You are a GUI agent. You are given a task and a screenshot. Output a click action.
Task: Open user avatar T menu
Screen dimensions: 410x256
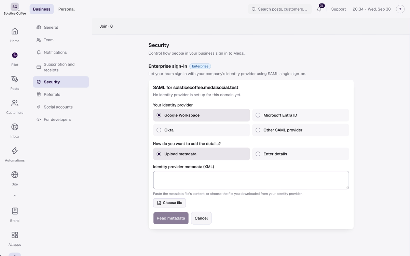(x=400, y=9)
